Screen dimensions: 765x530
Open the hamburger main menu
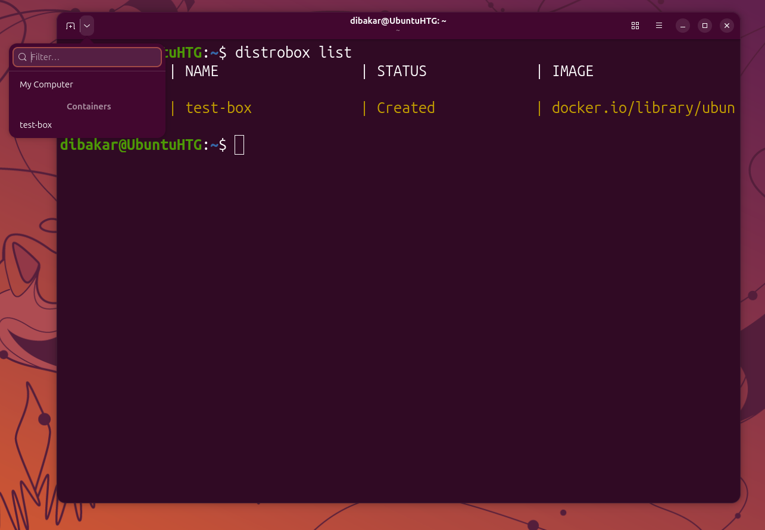click(659, 26)
